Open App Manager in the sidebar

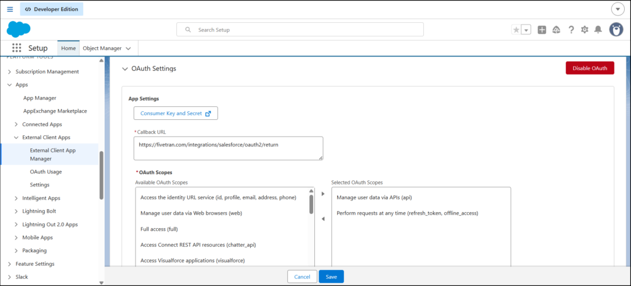point(39,98)
